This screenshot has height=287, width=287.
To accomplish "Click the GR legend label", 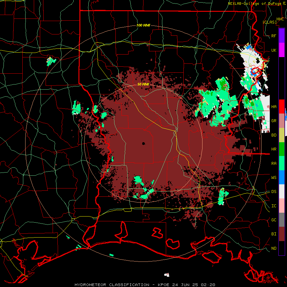I will point(274,121).
